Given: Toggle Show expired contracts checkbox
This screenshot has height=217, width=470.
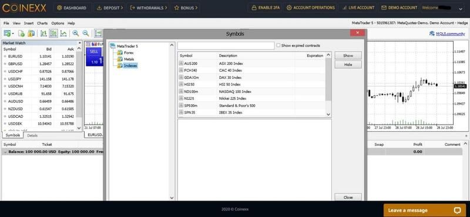Looking at the screenshot, I should [278, 45].
